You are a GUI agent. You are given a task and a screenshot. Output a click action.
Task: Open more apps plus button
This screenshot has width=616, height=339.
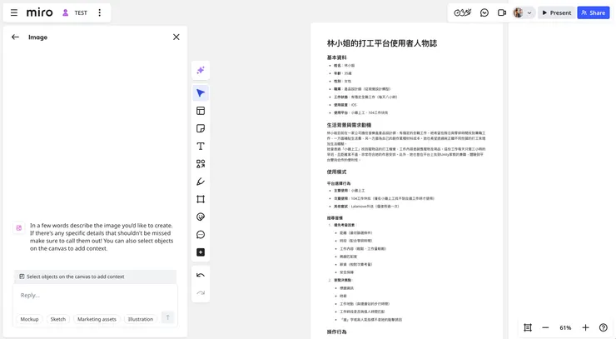[201, 252]
